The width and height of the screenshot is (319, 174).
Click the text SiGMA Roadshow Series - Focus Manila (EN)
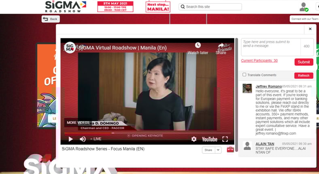pyautogui.click(x=103, y=149)
